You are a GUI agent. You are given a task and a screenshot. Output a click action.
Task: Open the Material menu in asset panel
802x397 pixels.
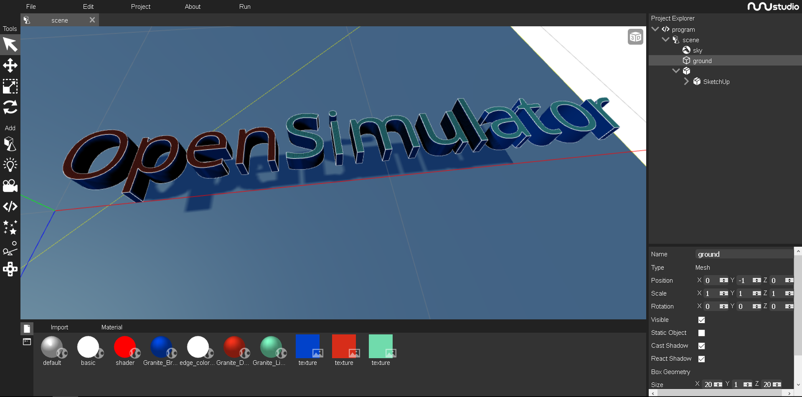point(112,327)
